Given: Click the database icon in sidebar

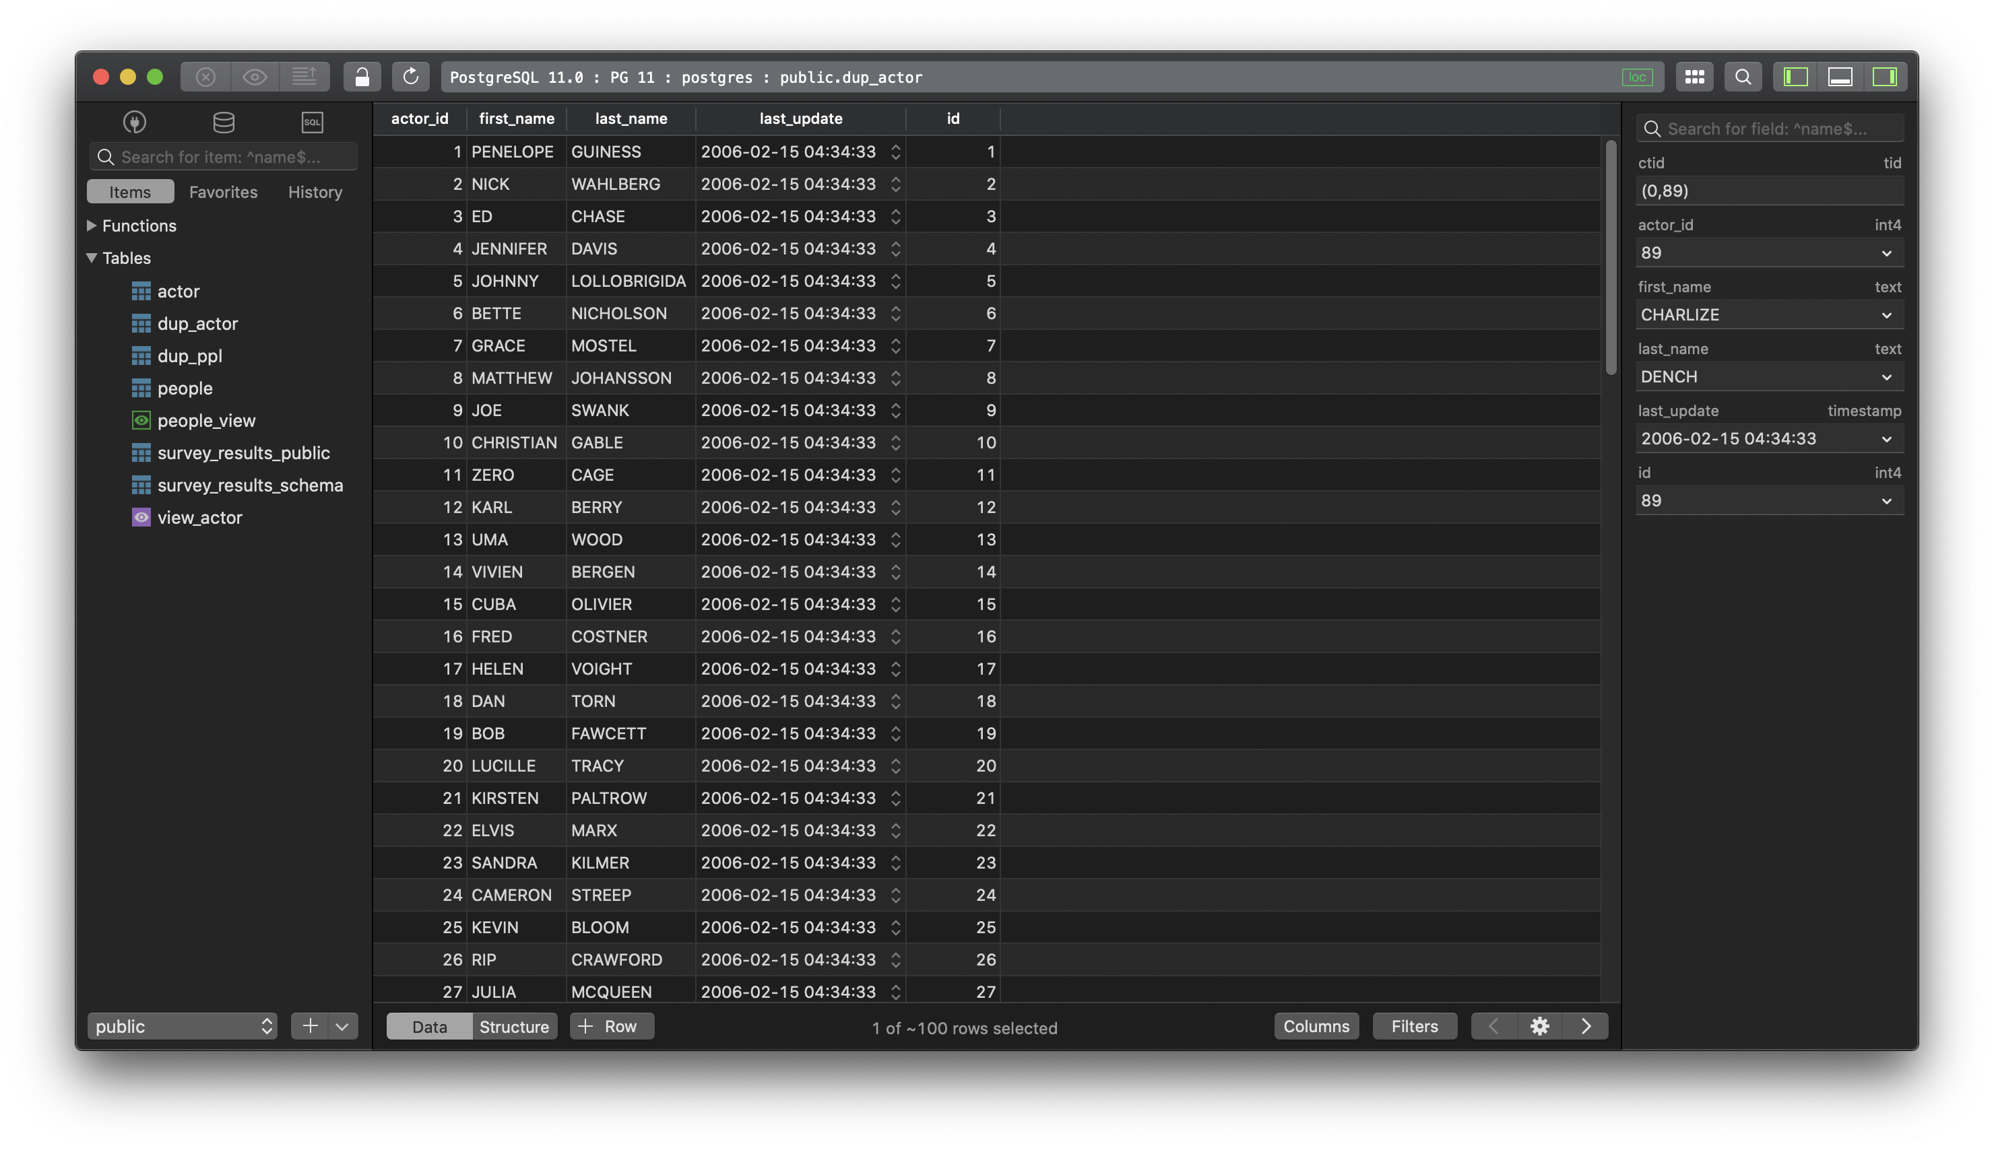Looking at the screenshot, I should click(x=224, y=122).
